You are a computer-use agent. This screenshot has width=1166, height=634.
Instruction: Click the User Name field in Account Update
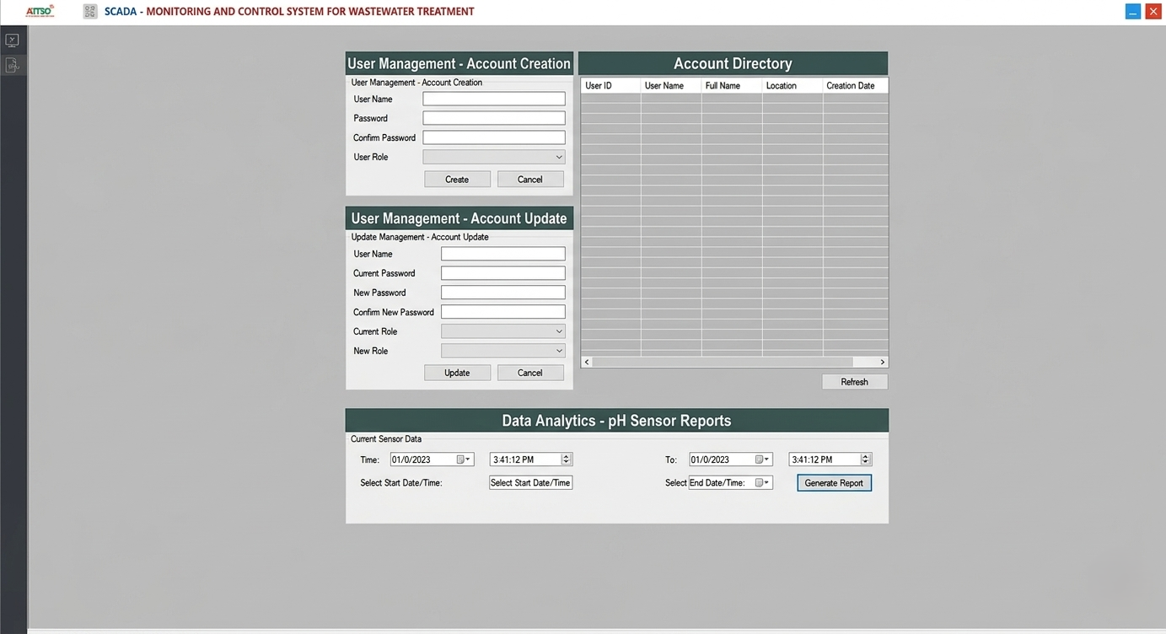503,254
